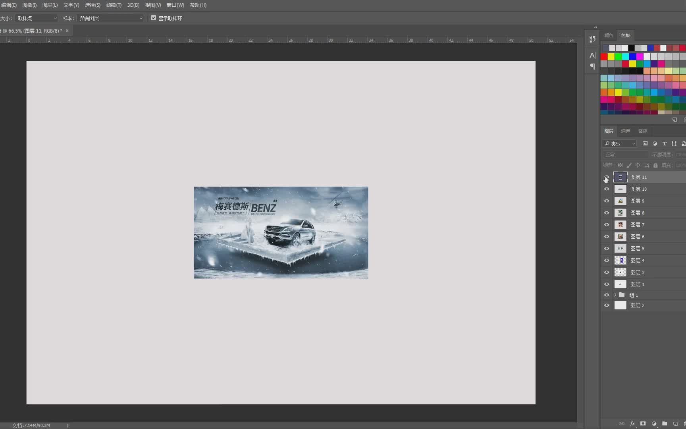Open the 帮助(H) menu
The height and width of the screenshot is (429, 686).
click(198, 5)
